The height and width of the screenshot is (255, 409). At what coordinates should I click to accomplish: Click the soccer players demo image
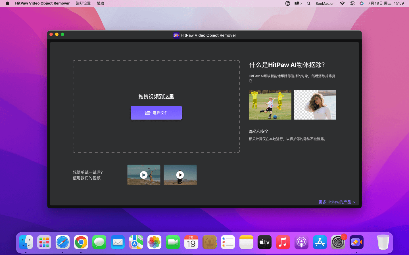pos(270,105)
